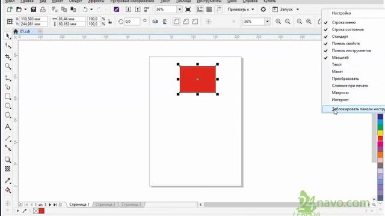Viewport: 385px width, 216px height.
Task: Select the Pick tool arrow in the toolbox
Action: [x=8, y=36]
